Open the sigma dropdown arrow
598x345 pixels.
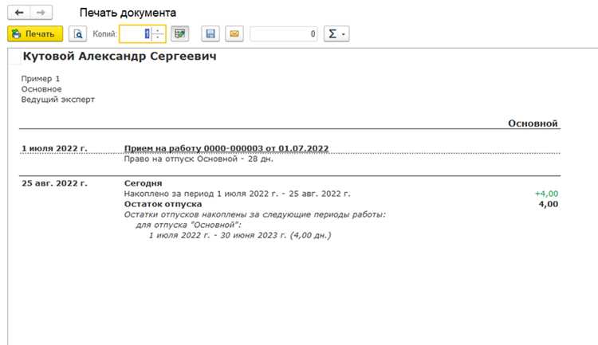(x=343, y=34)
